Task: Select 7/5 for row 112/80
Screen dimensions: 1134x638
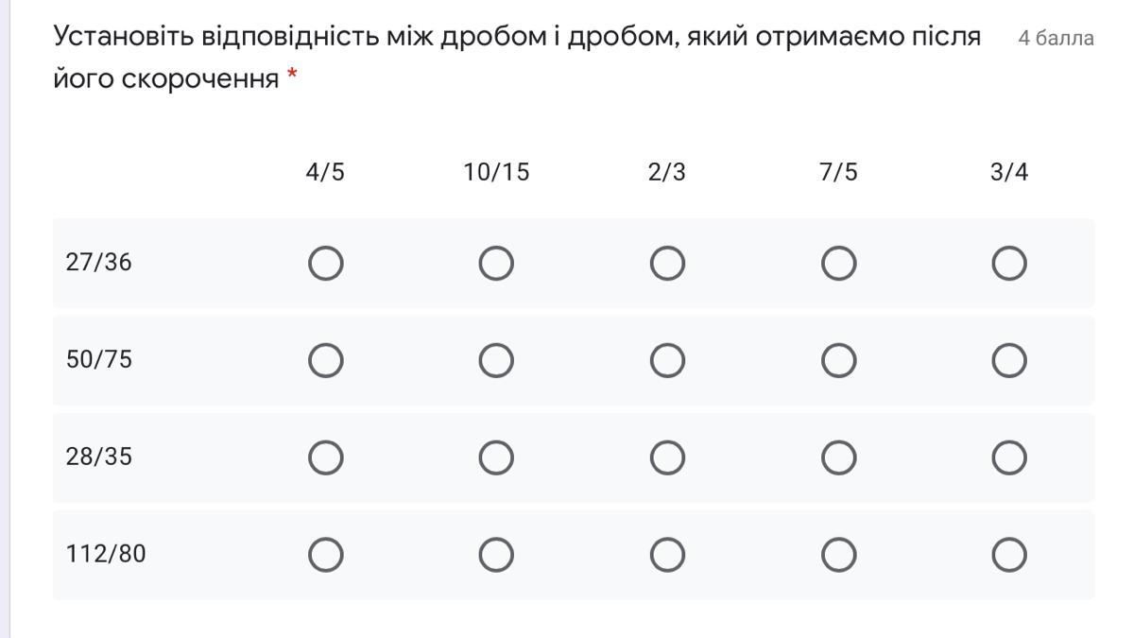Action: [x=838, y=555]
